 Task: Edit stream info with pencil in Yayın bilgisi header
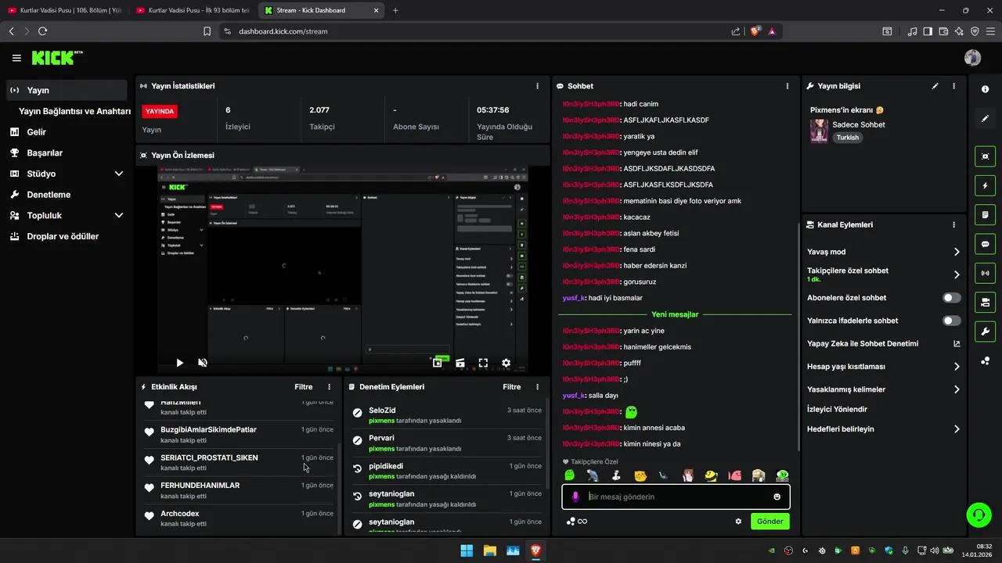coord(935,86)
